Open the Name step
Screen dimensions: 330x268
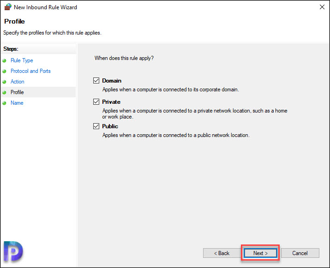(17, 103)
